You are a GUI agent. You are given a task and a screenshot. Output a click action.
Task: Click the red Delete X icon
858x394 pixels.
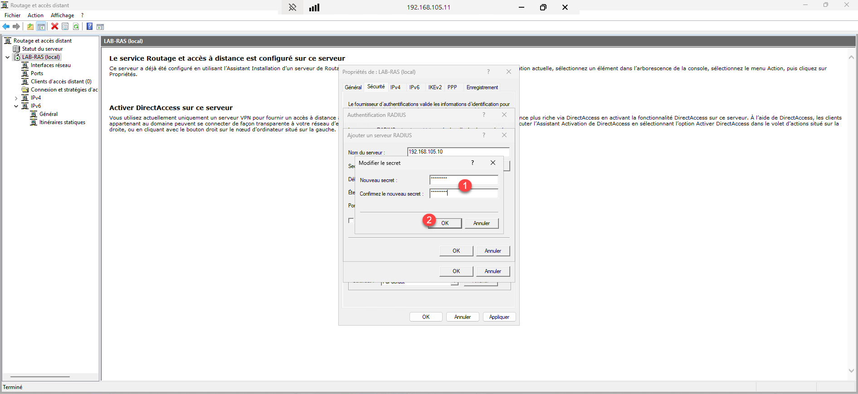pos(55,27)
